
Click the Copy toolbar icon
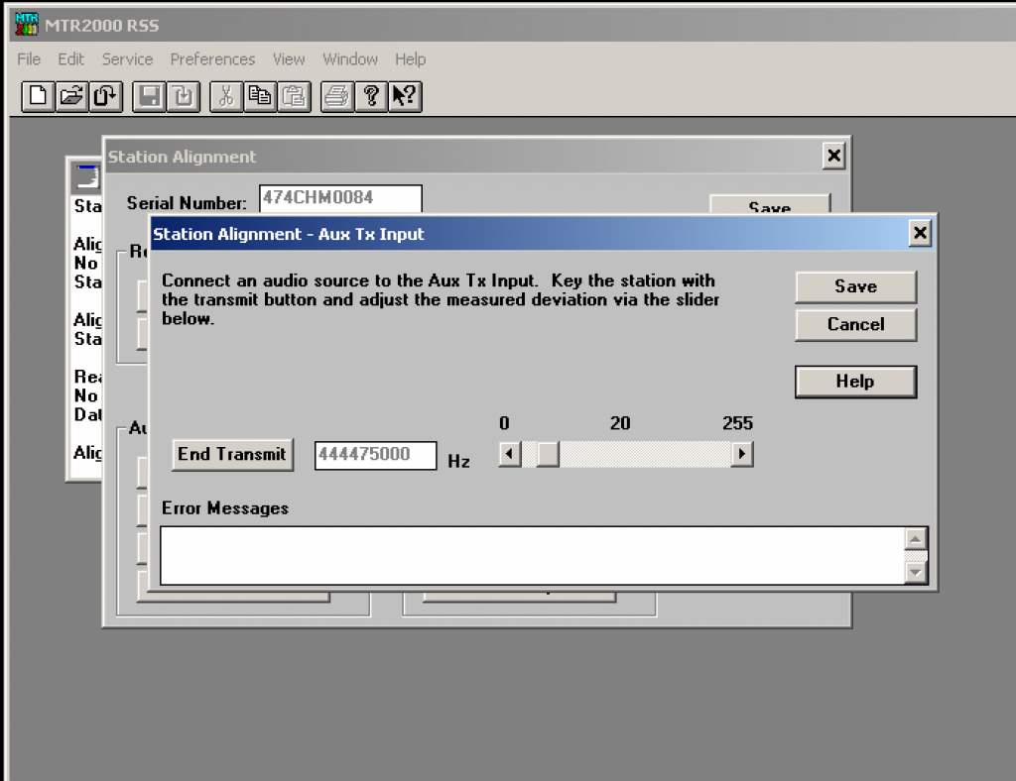point(261,97)
